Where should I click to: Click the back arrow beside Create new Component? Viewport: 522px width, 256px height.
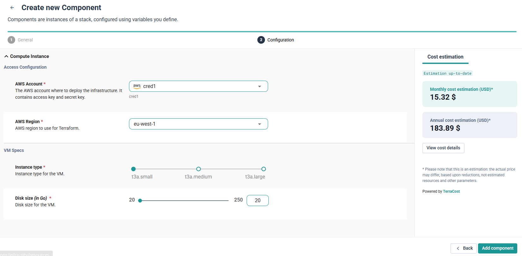click(x=12, y=8)
